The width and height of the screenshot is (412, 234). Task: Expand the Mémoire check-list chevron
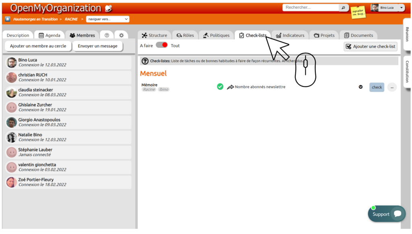(x=360, y=87)
